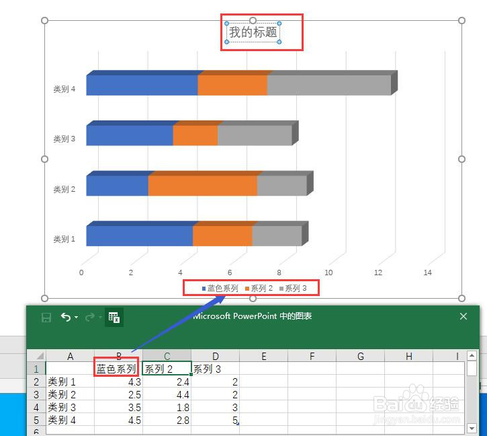Select cell with value 4.3
The image size is (487, 436).
pyautogui.click(x=118, y=382)
